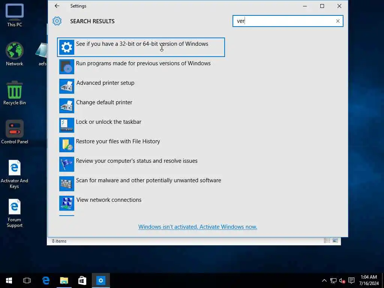Viewport: 384px width, 288px height.
Task: Open File Explorer from the taskbar
Action: [x=64, y=280]
